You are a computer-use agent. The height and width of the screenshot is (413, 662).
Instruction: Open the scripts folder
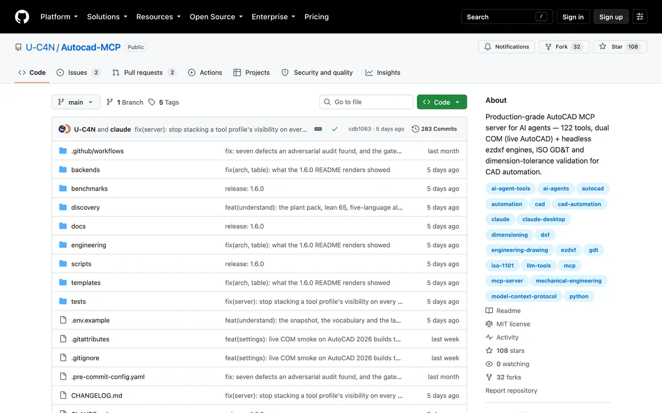(x=81, y=264)
